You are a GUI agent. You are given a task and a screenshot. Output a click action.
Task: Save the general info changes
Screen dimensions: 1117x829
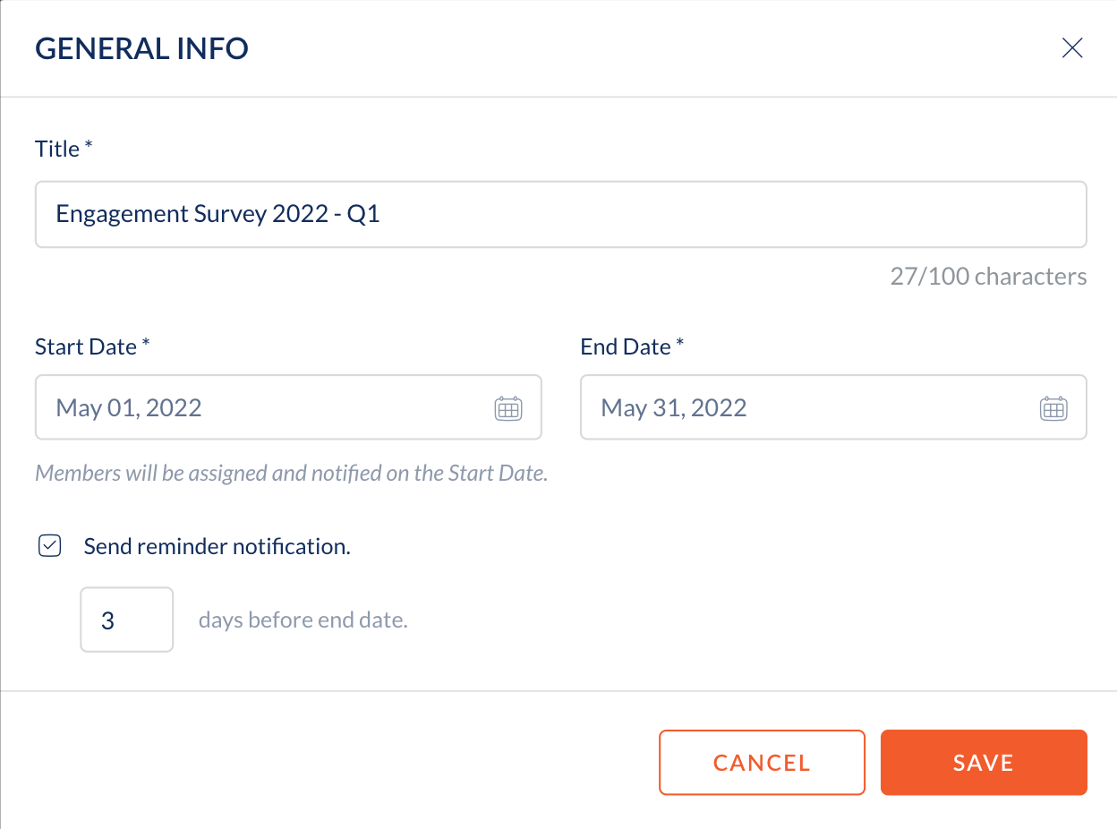pyautogui.click(x=984, y=763)
